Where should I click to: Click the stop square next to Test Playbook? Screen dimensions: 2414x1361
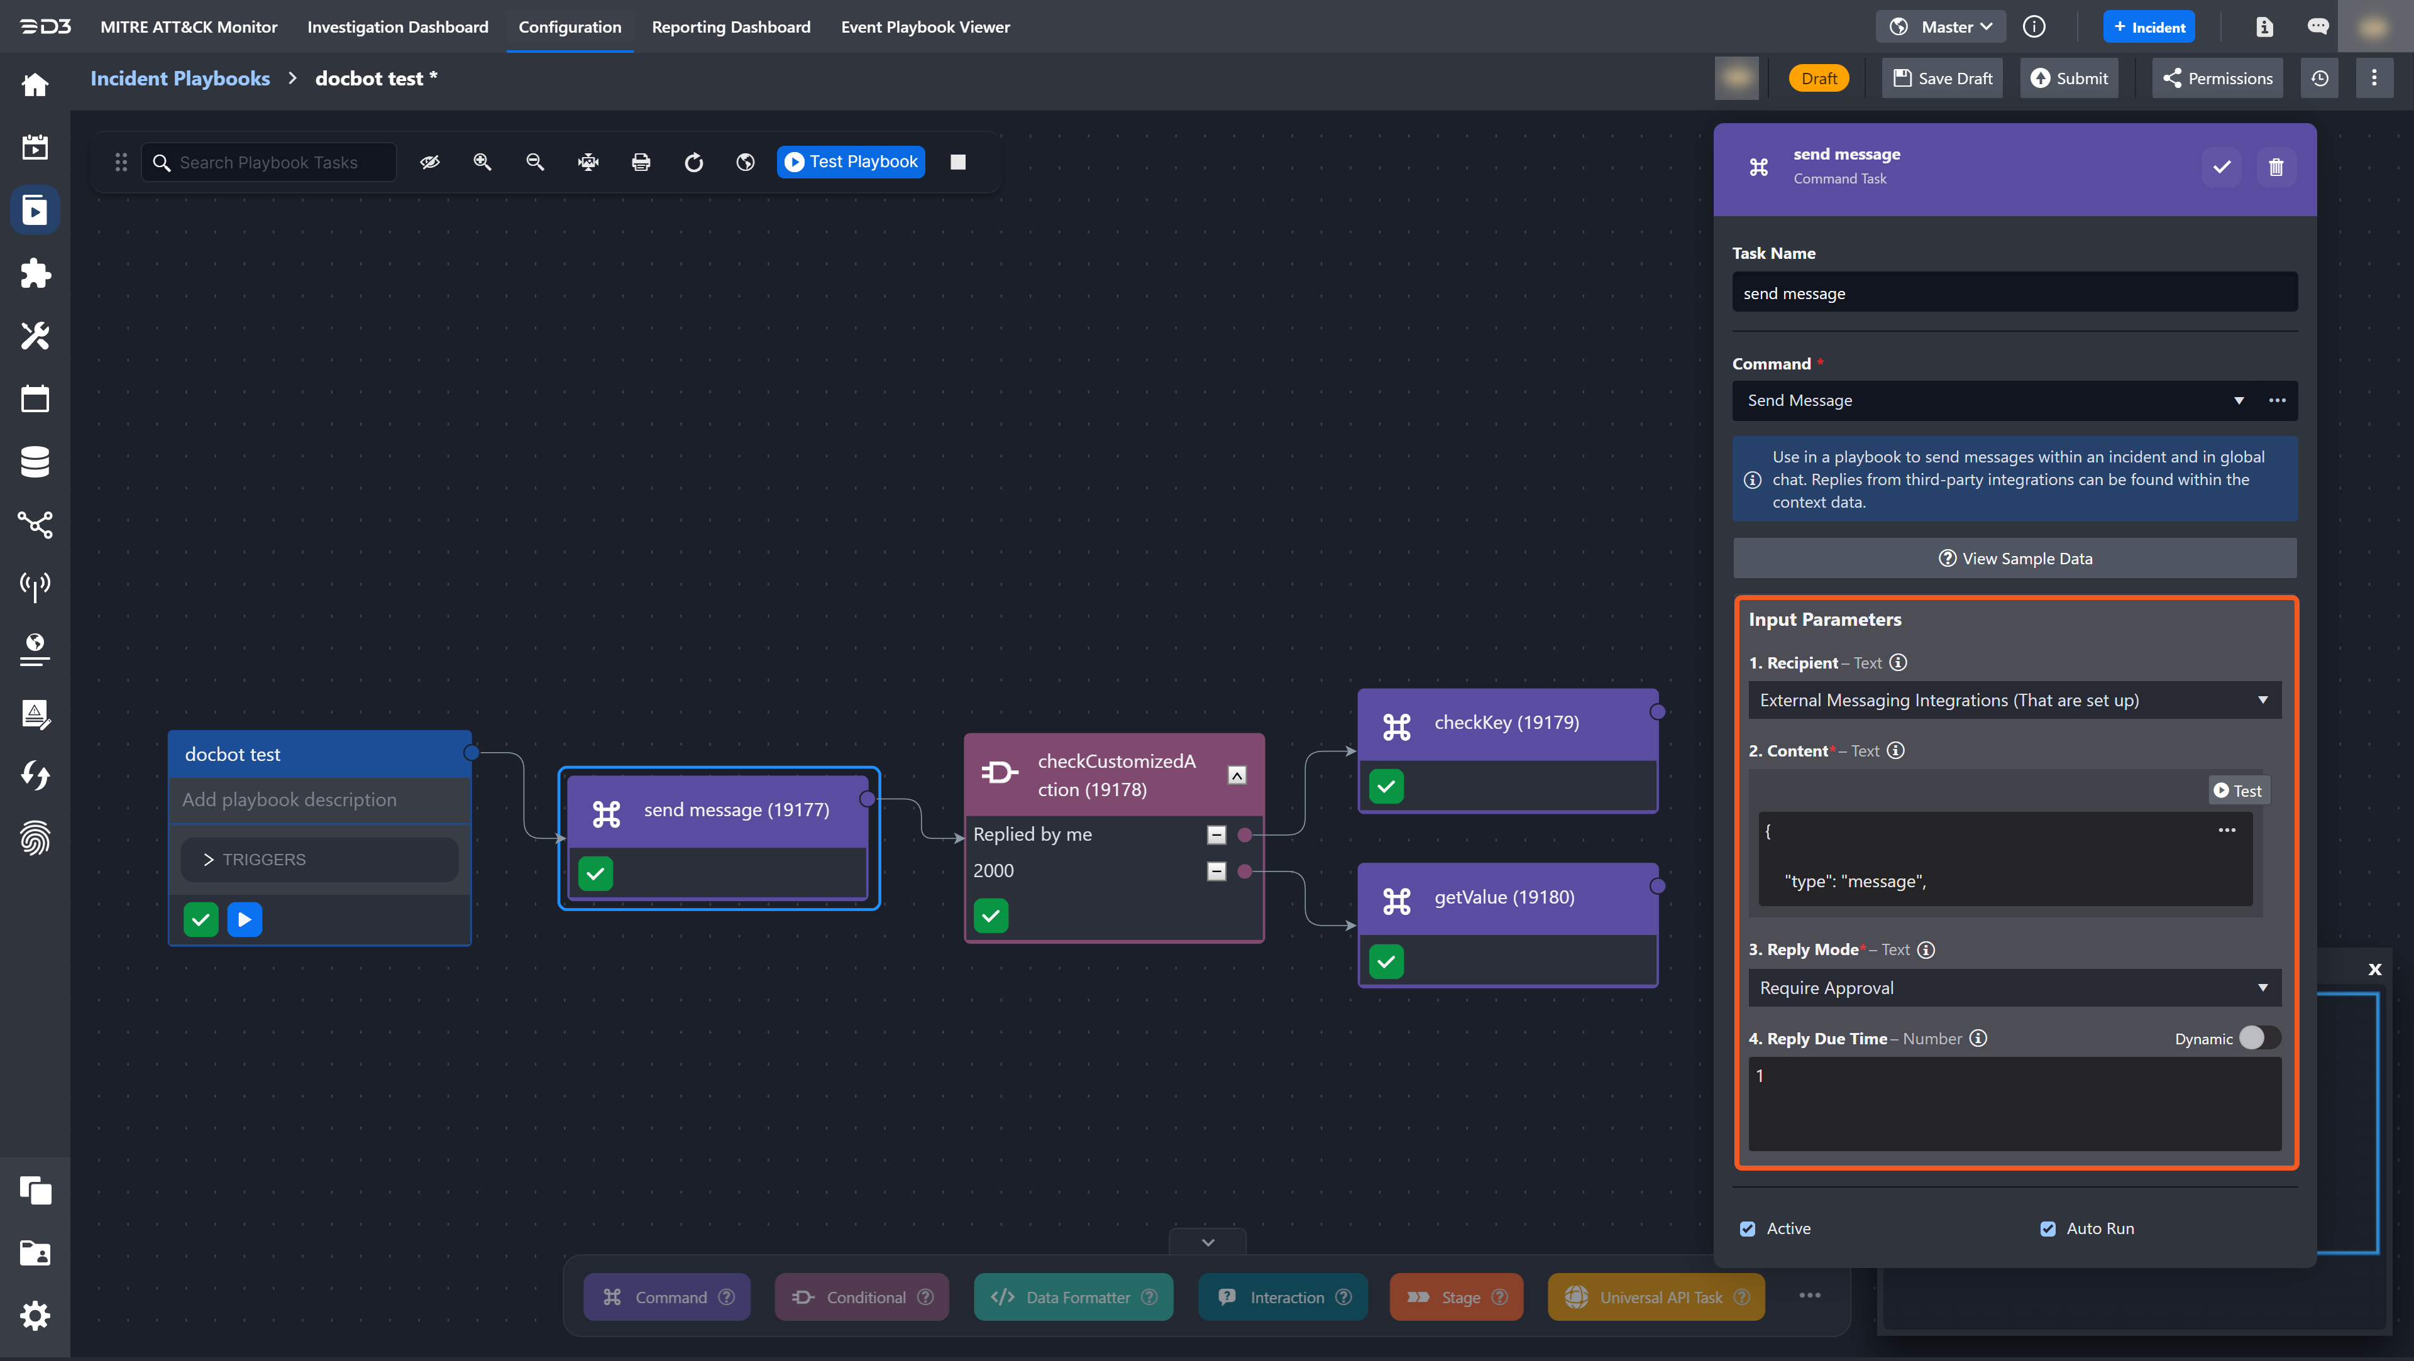[x=957, y=162]
